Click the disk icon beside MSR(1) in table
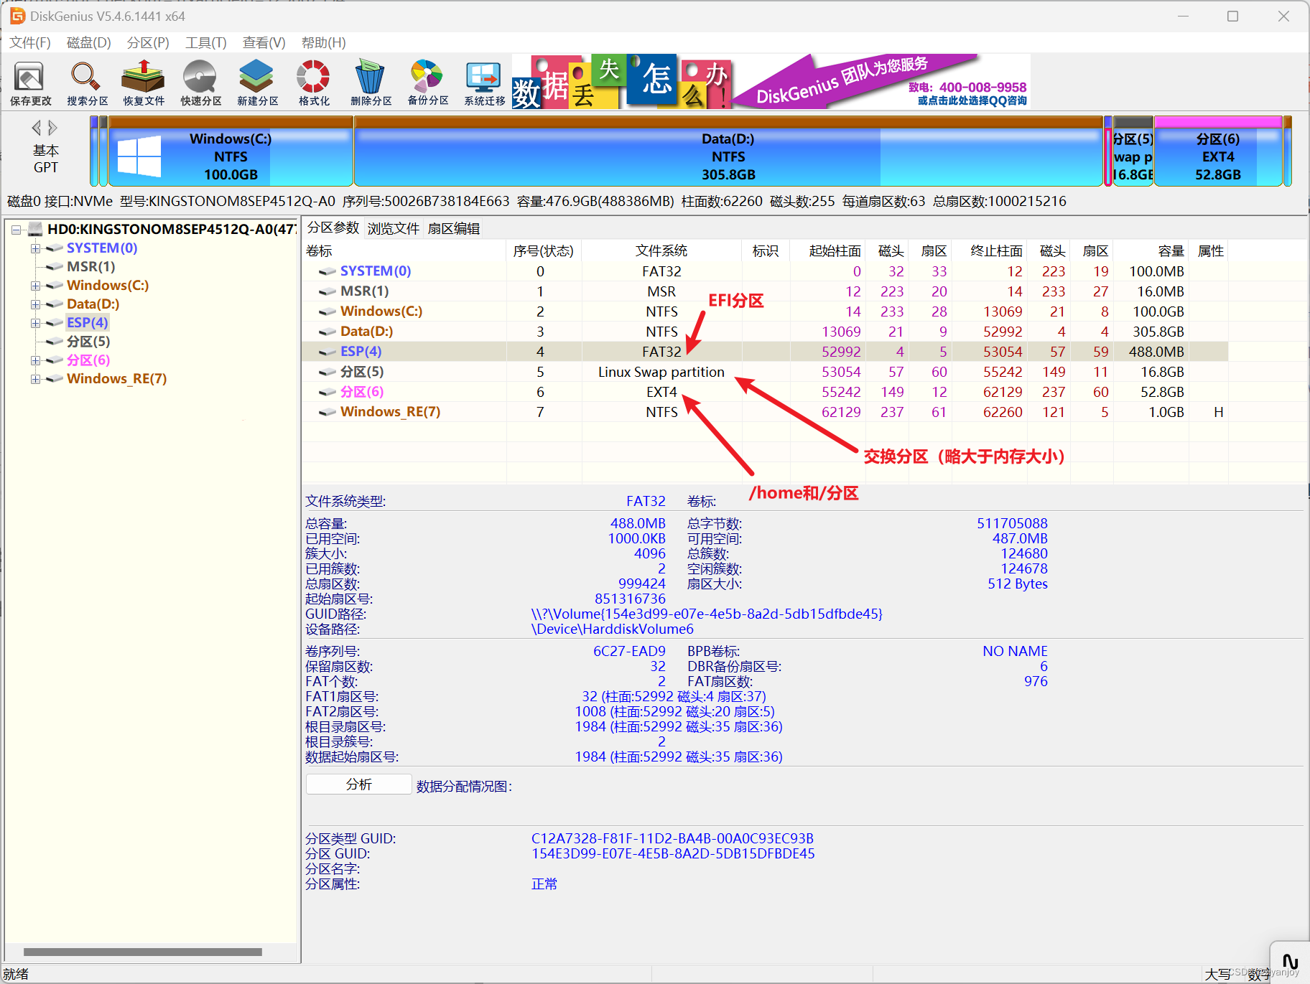 (327, 291)
